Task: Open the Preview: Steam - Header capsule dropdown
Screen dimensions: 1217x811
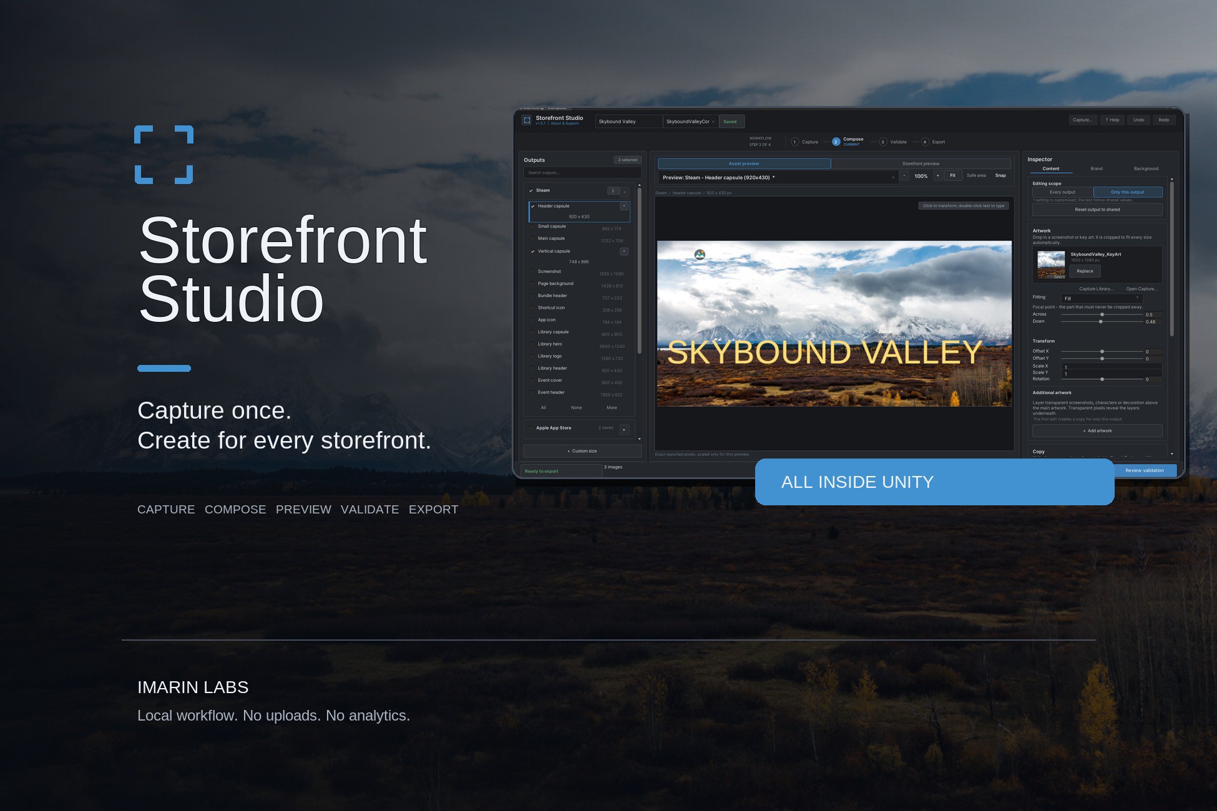Action: tap(778, 178)
